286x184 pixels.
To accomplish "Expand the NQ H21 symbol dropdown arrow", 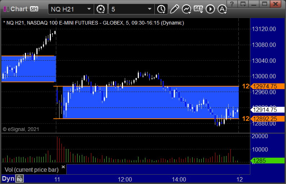I will click(x=89, y=9).
